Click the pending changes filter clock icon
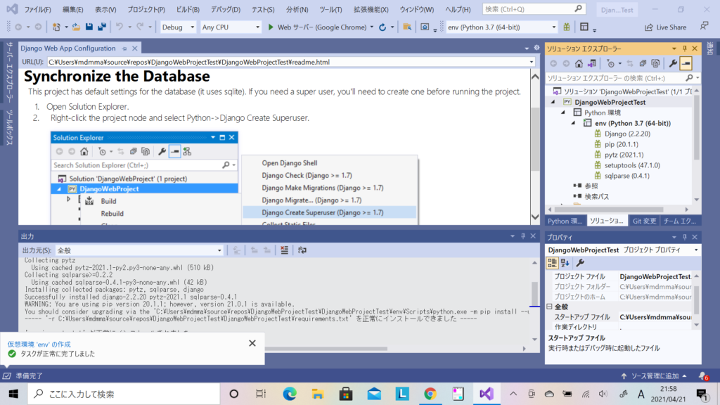 [610, 63]
